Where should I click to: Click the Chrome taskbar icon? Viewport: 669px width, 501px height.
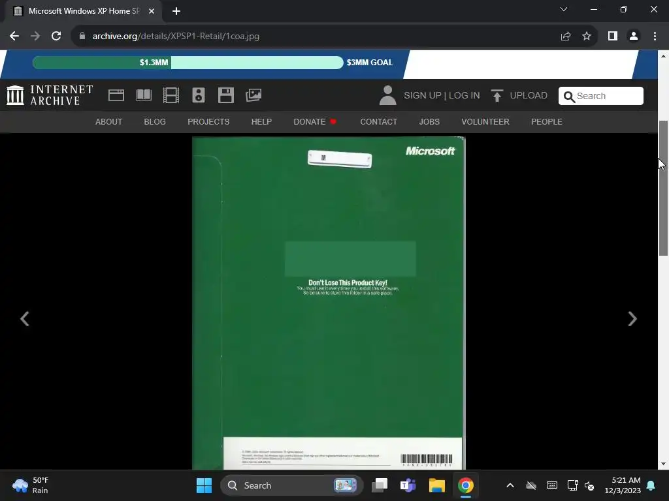466,485
